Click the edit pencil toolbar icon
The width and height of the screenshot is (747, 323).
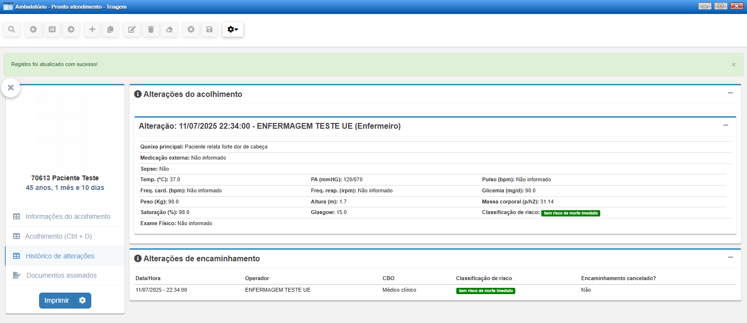(x=132, y=29)
